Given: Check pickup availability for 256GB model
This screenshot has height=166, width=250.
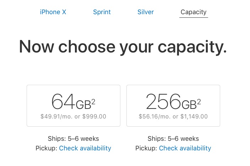Looking at the screenshot, I should (x=185, y=148).
